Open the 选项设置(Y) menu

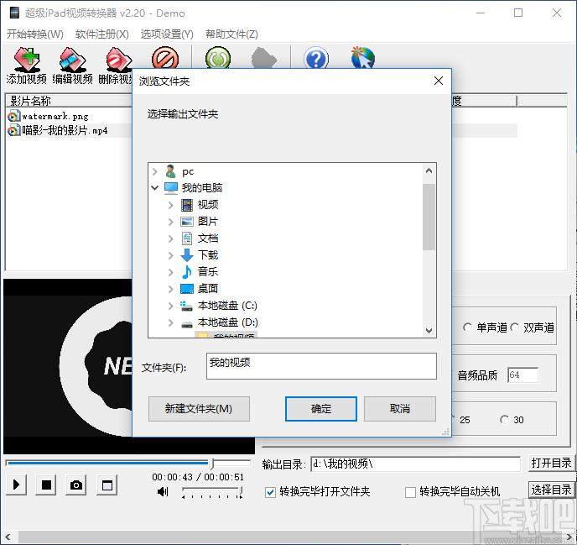(x=167, y=34)
